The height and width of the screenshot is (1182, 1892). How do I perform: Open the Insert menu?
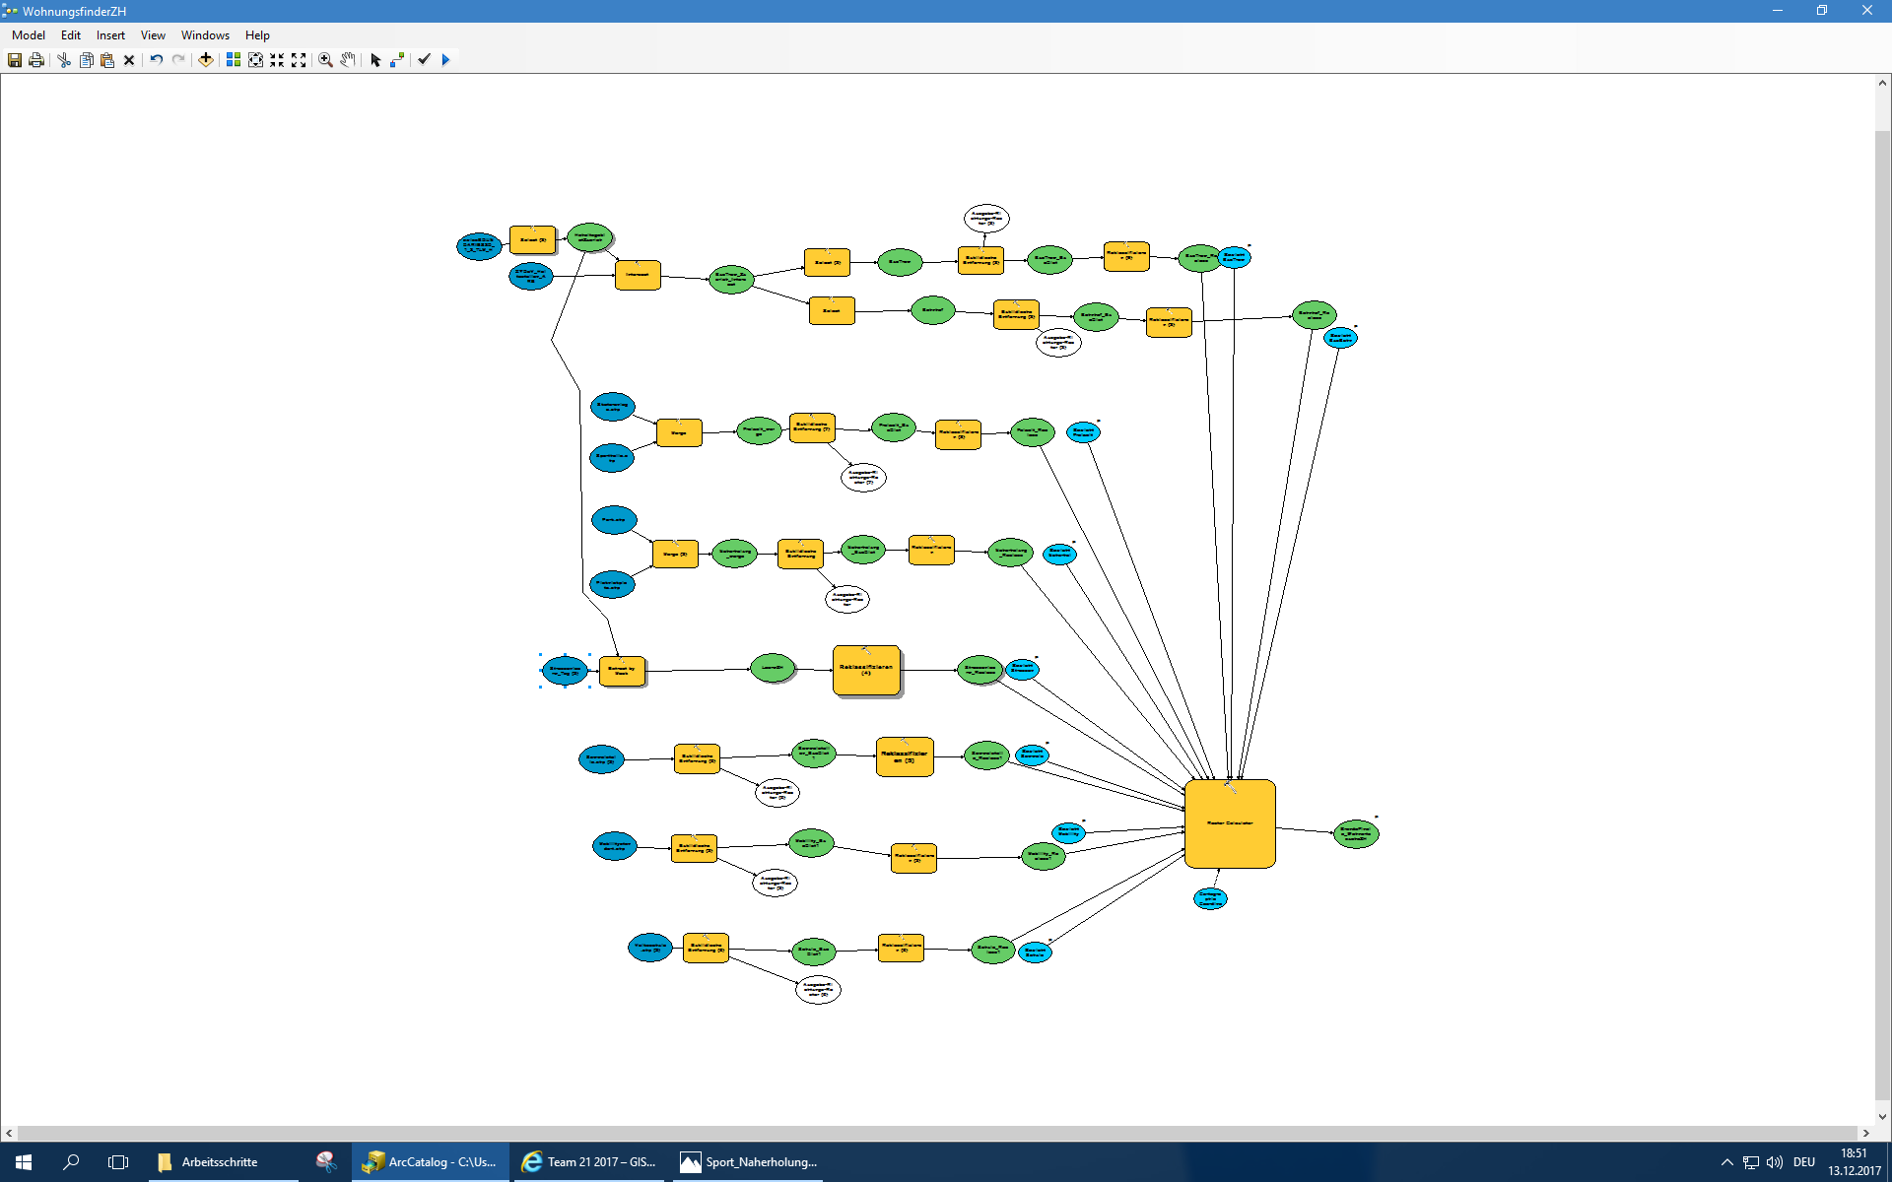tap(110, 35)
